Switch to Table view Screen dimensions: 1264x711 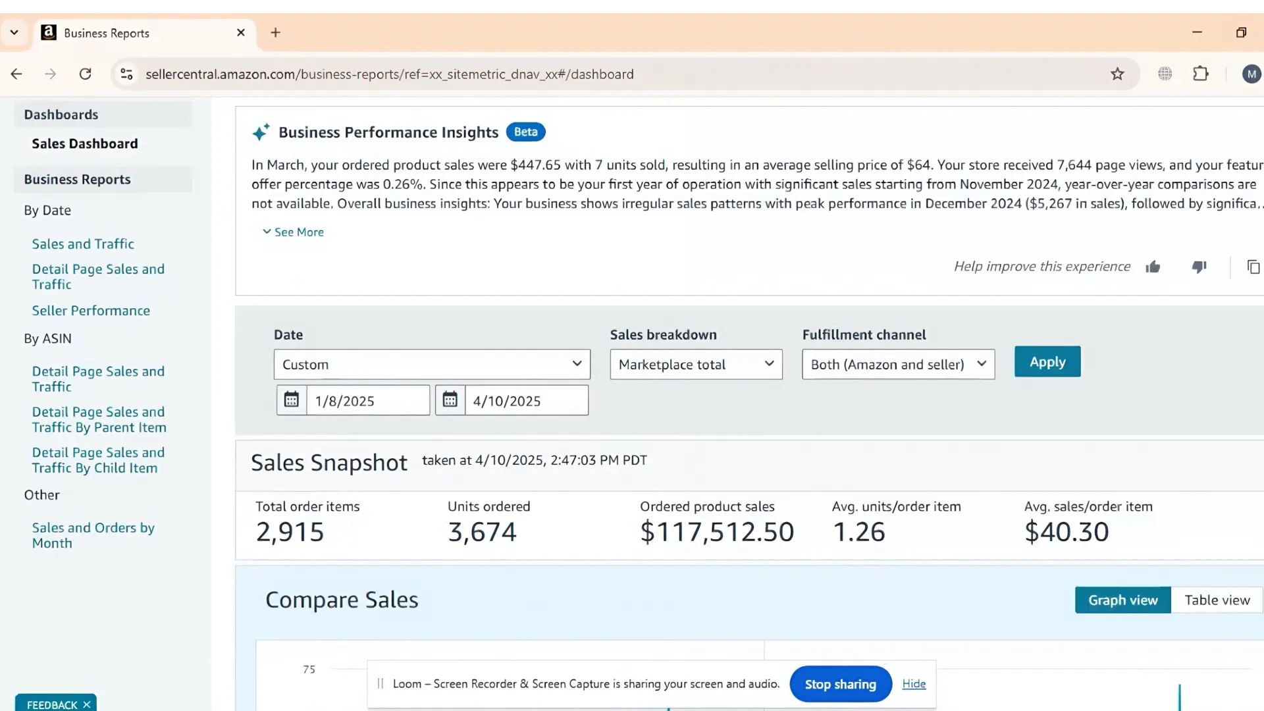[x=1217, y=600]
